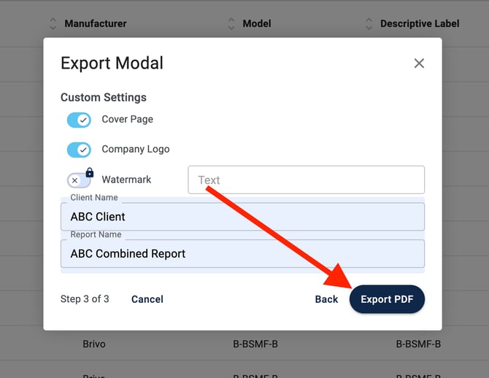Screen dimensions: 489x378
Task: Click B-BSMF-B in the Model column
Action: click(255, 344)
